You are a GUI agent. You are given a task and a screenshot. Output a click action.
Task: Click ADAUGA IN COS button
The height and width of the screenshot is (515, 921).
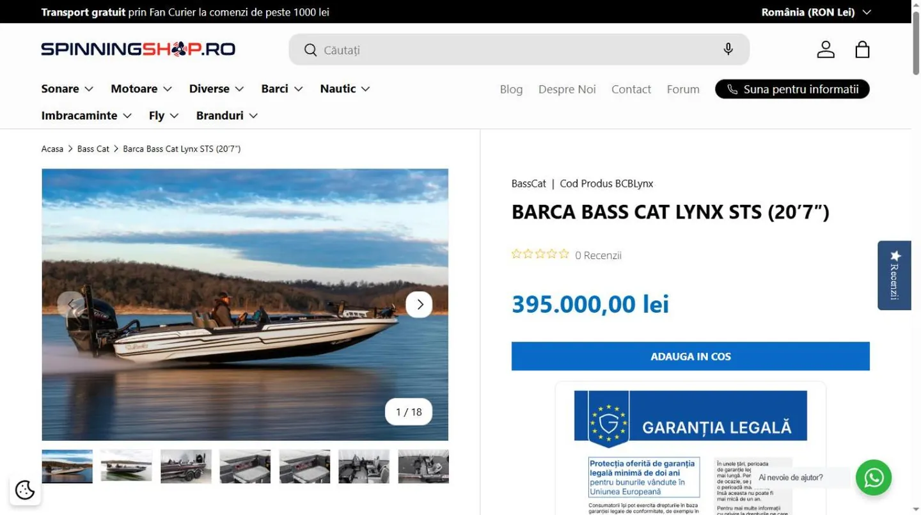coord(690,356)
